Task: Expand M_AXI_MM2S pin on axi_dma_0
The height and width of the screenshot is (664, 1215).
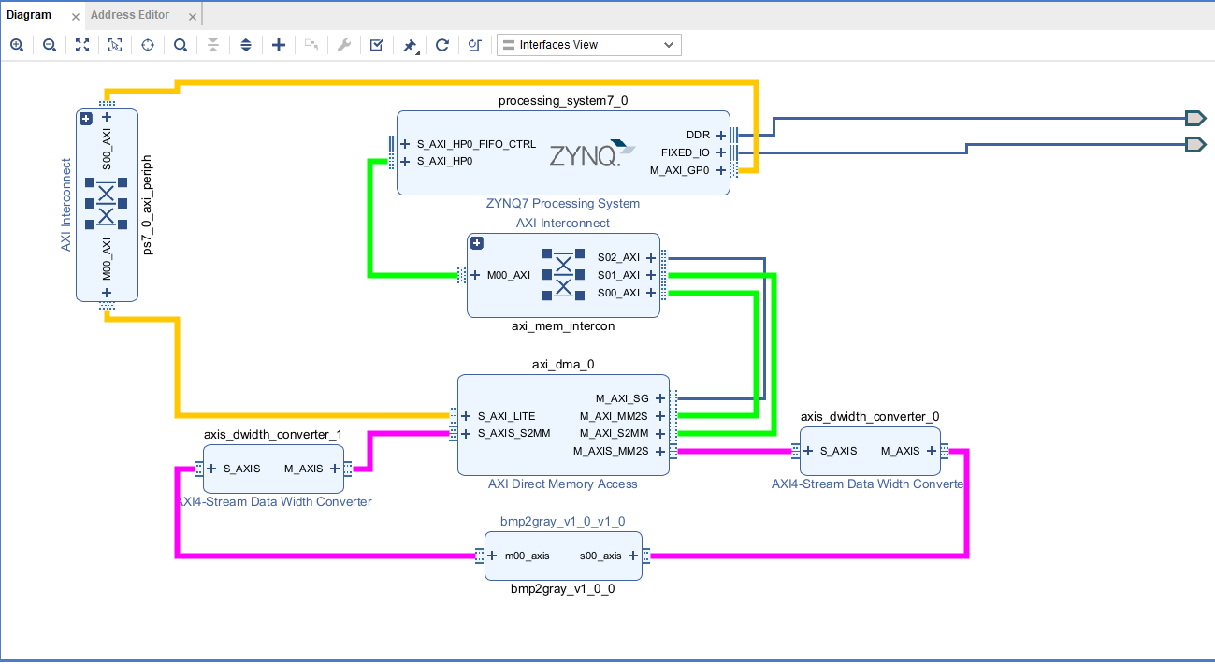Action: [x=660, y=416]
